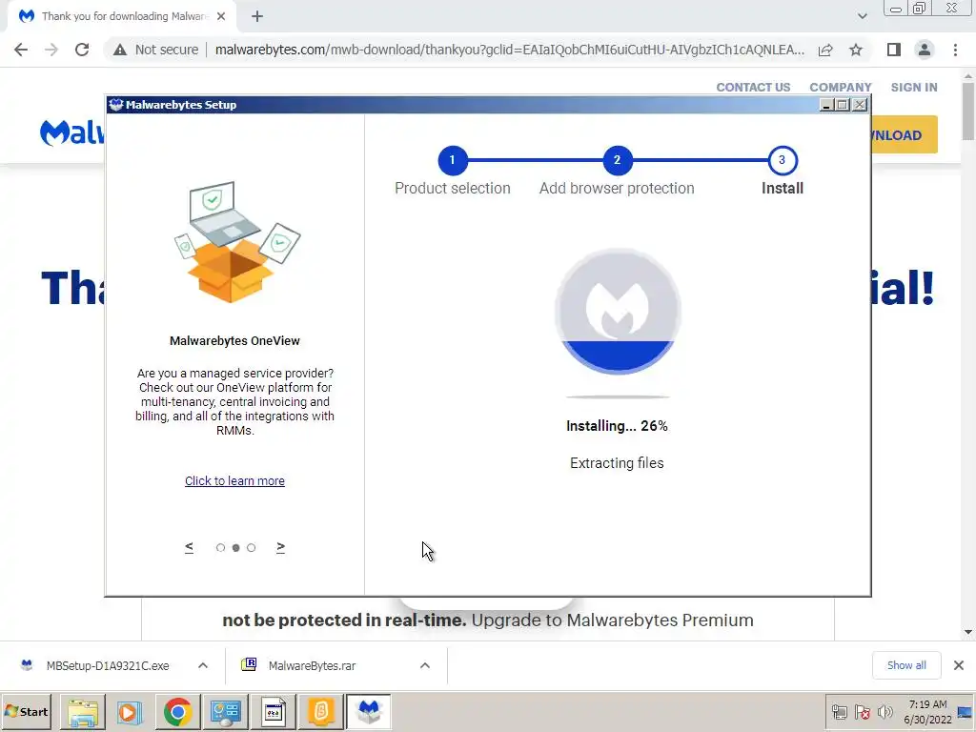Screen dimensions: 976x732
Task: Open the Chrome side panel icon
Action: (894, 50)
